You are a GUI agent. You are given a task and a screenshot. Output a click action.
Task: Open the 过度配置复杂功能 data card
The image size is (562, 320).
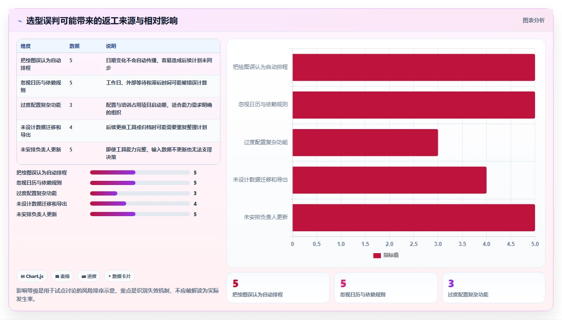tap(493, 288)
